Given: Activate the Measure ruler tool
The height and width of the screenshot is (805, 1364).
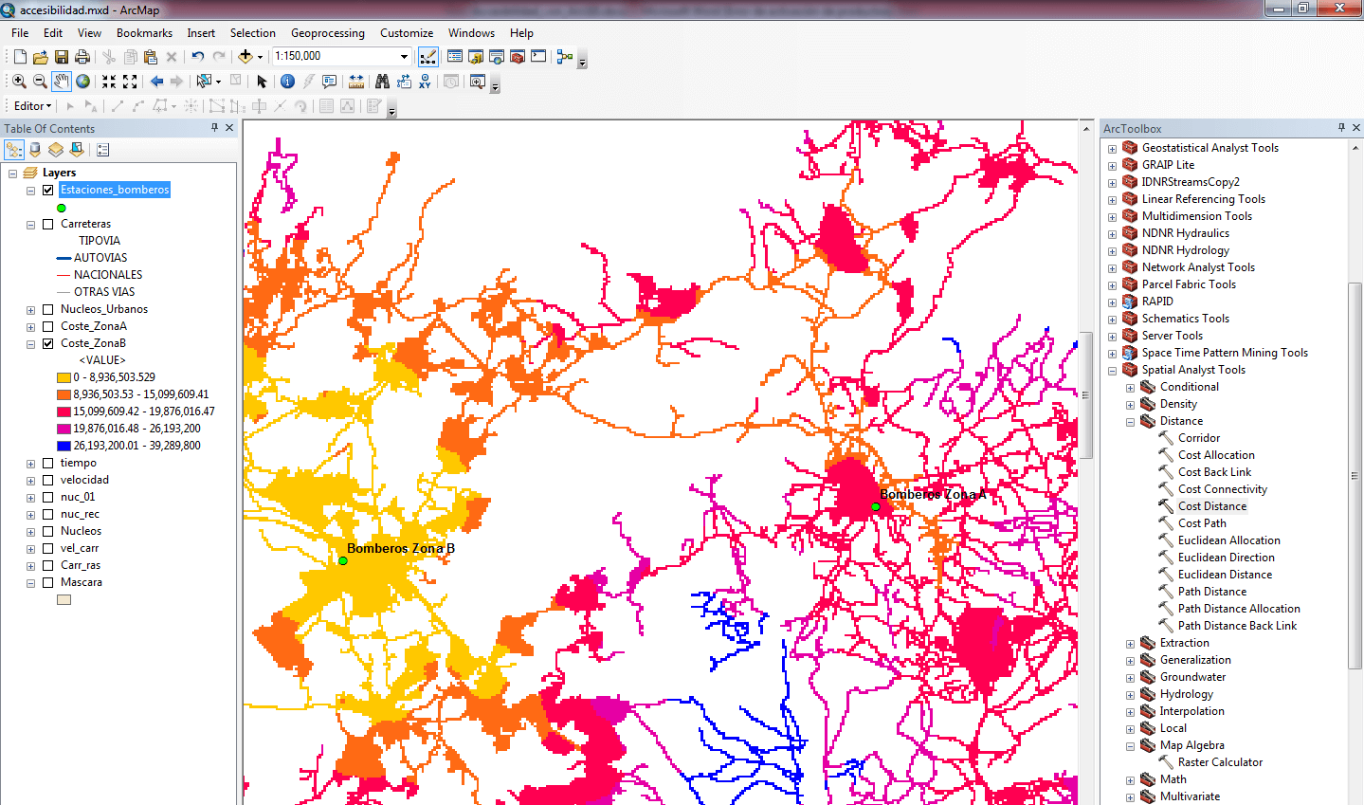Looking at the screenshot, I should 356,82.
